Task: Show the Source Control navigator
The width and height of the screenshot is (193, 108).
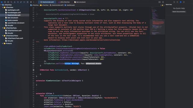Action: pyautogui.click(x=5, y=2)
